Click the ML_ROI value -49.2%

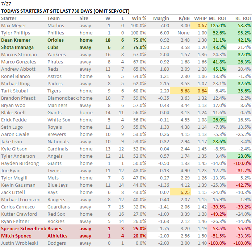pyautogui.click(x=218, y=214)
